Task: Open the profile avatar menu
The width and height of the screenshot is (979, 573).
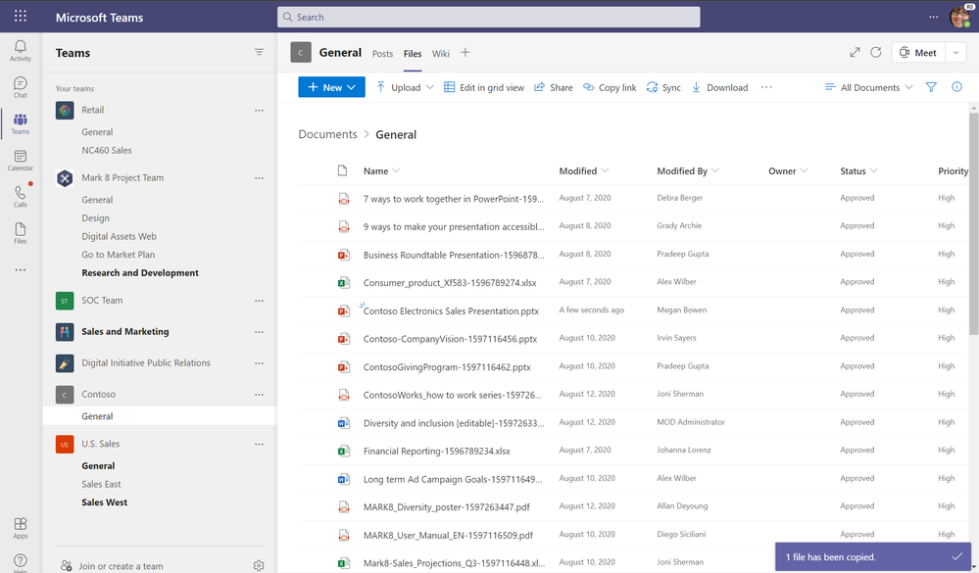Action: click(x=960, y=17)
